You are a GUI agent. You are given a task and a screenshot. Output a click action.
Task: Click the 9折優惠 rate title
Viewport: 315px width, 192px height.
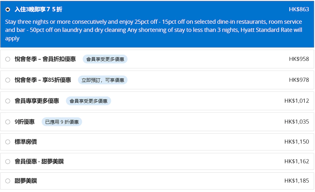click(x=24, y=122)
